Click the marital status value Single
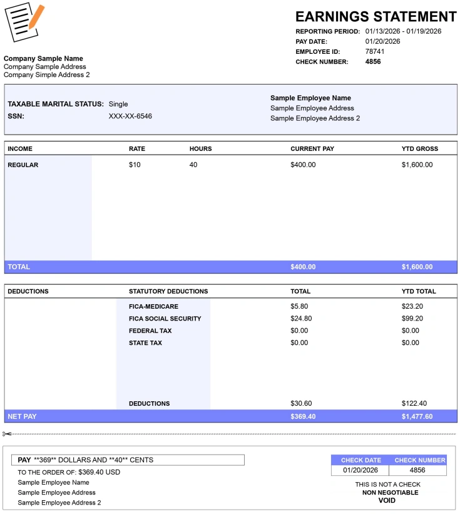 coord(118,104)
